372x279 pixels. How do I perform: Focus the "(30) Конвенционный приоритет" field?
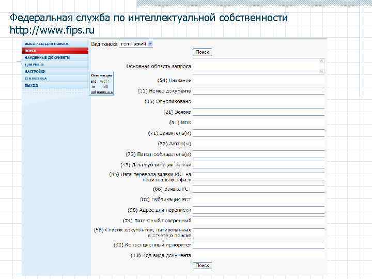point(259,245)
